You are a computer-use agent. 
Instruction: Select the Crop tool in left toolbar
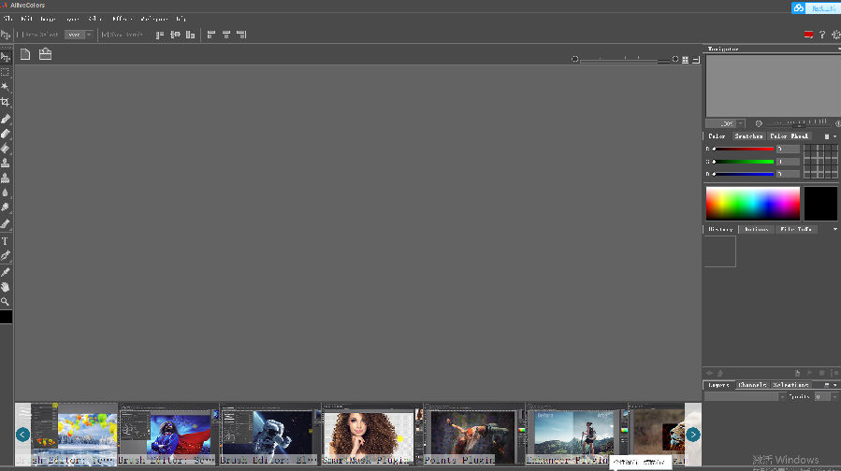(6, 102)
